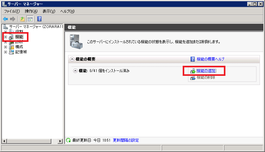This screenshot has width=265, height=152.
Task: Collapse the 機能の概要 section
Action: pyautogui.click(x=72, y=59)
